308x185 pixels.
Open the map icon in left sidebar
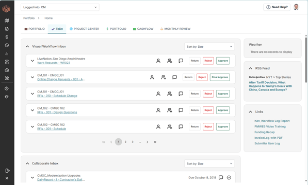[7, 21]
